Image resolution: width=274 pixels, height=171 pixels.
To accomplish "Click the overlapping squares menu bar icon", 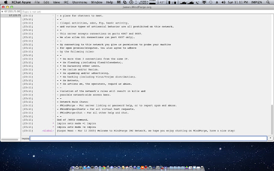I will click(x=125, y=2).
